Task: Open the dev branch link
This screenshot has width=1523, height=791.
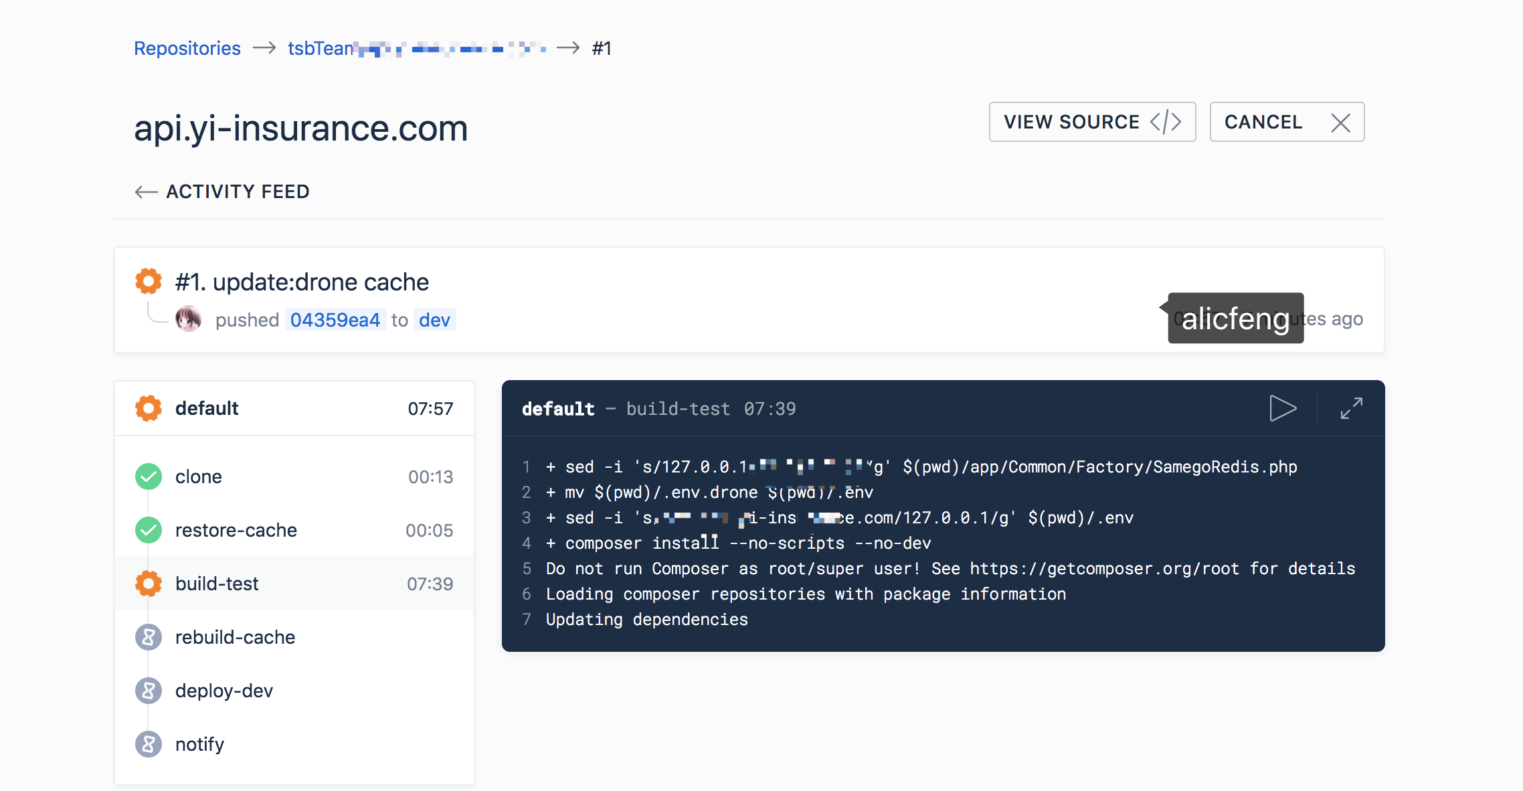Action: (x=434, y=320)
